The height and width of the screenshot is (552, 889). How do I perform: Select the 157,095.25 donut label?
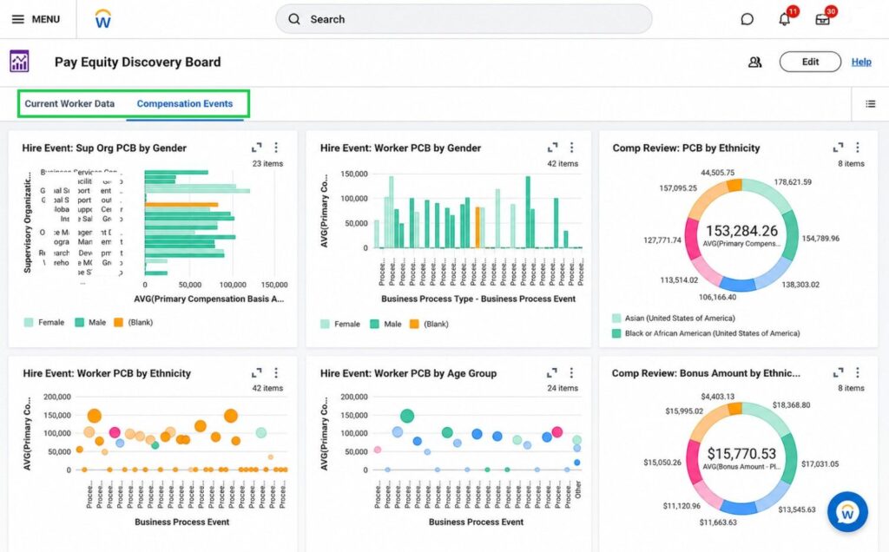(677, 188)
